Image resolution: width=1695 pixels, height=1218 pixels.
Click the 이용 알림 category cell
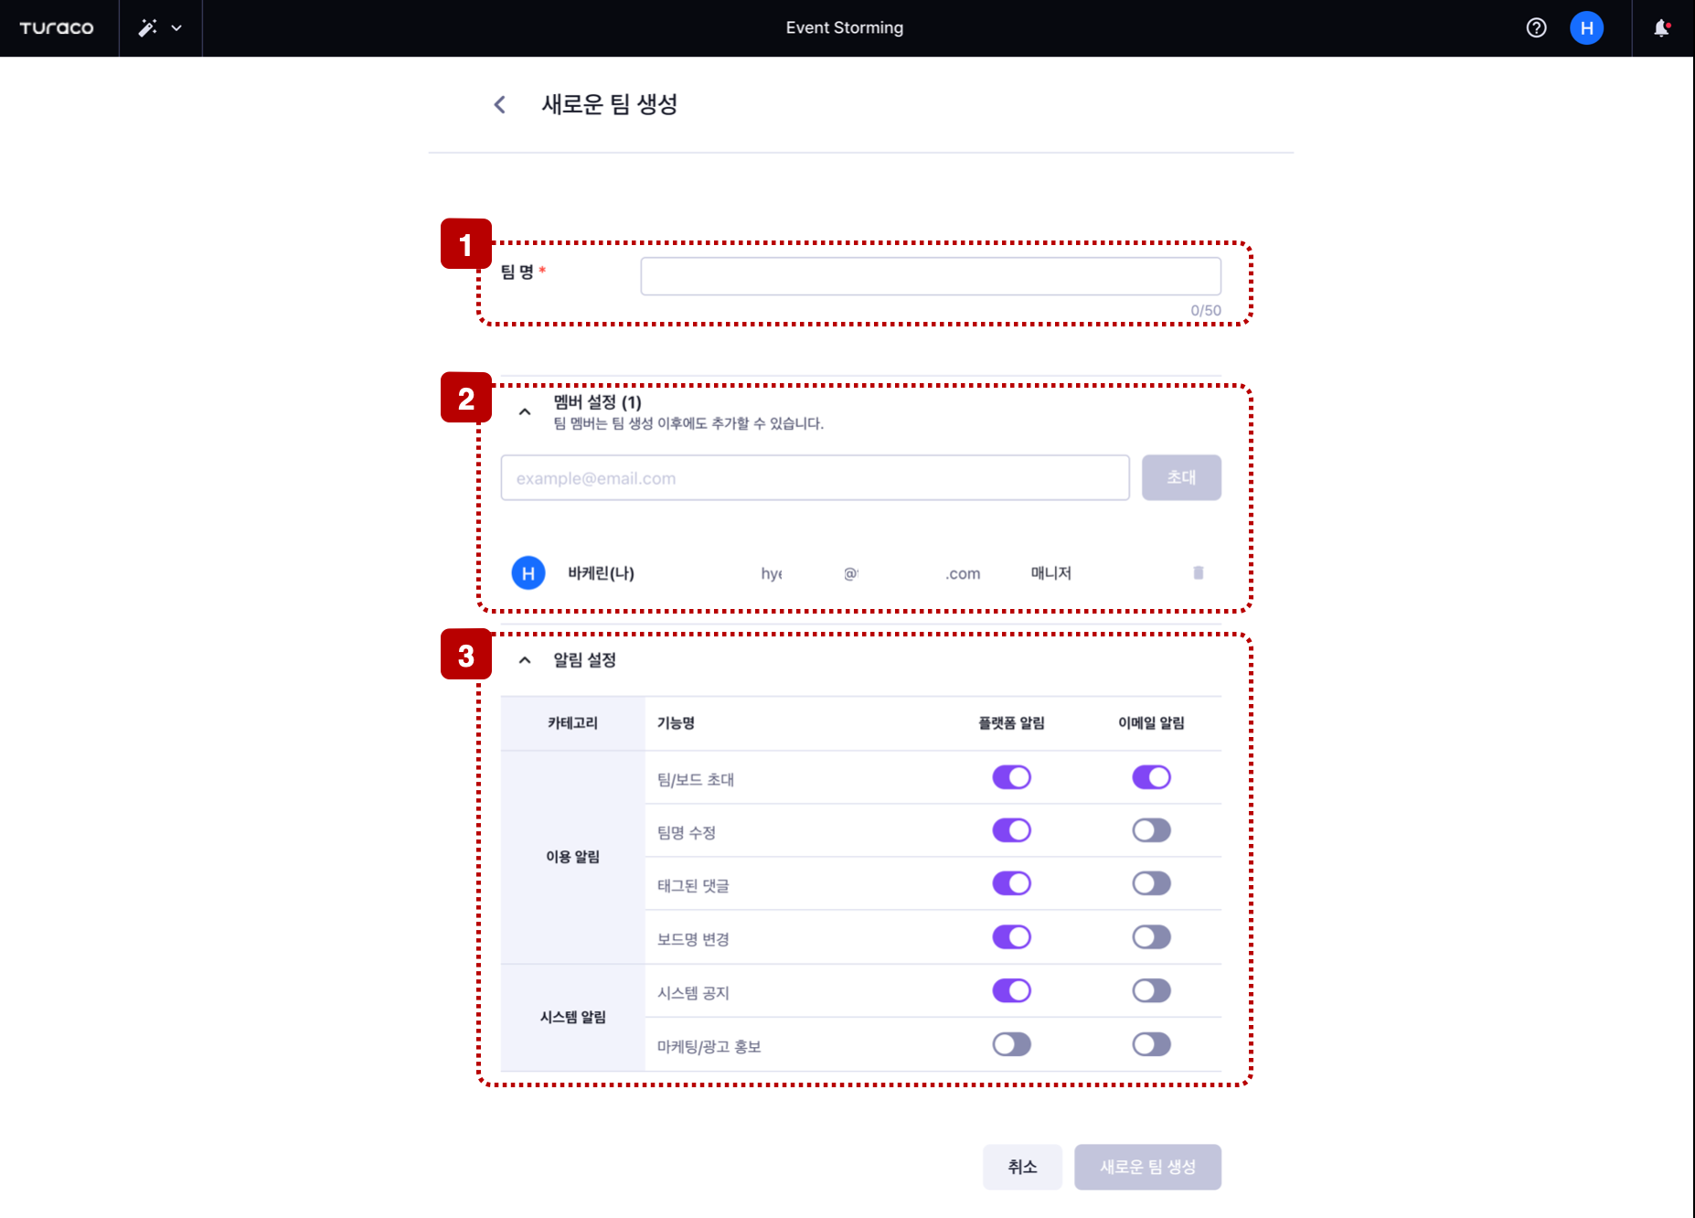572,857
